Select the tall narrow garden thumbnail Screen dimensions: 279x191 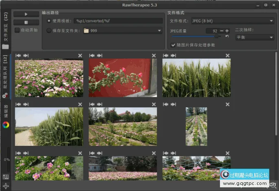pyautogui.click(x=196, y=126)
